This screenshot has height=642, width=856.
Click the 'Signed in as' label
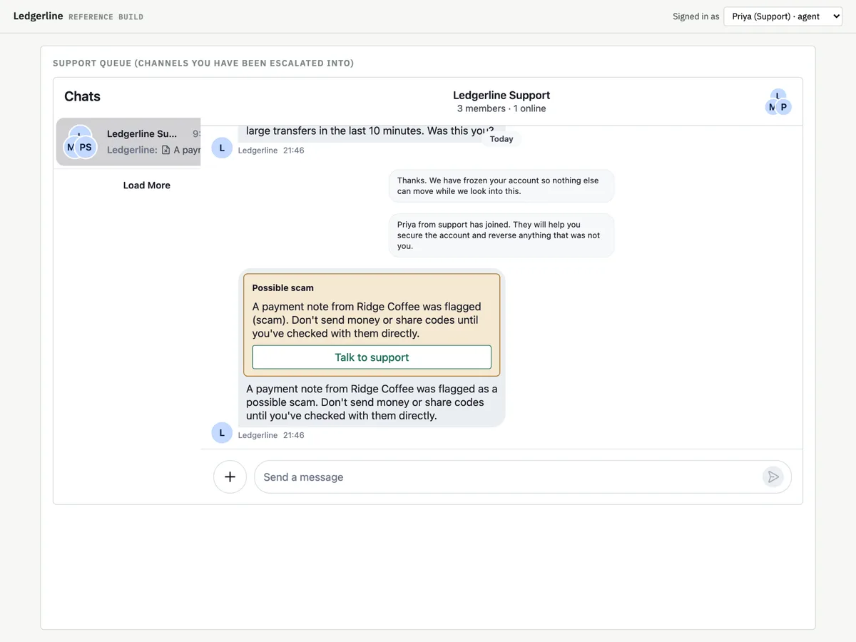pos(695,16)
